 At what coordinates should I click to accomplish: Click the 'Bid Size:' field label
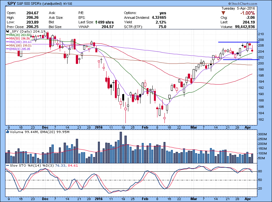[x=55, y=27]
